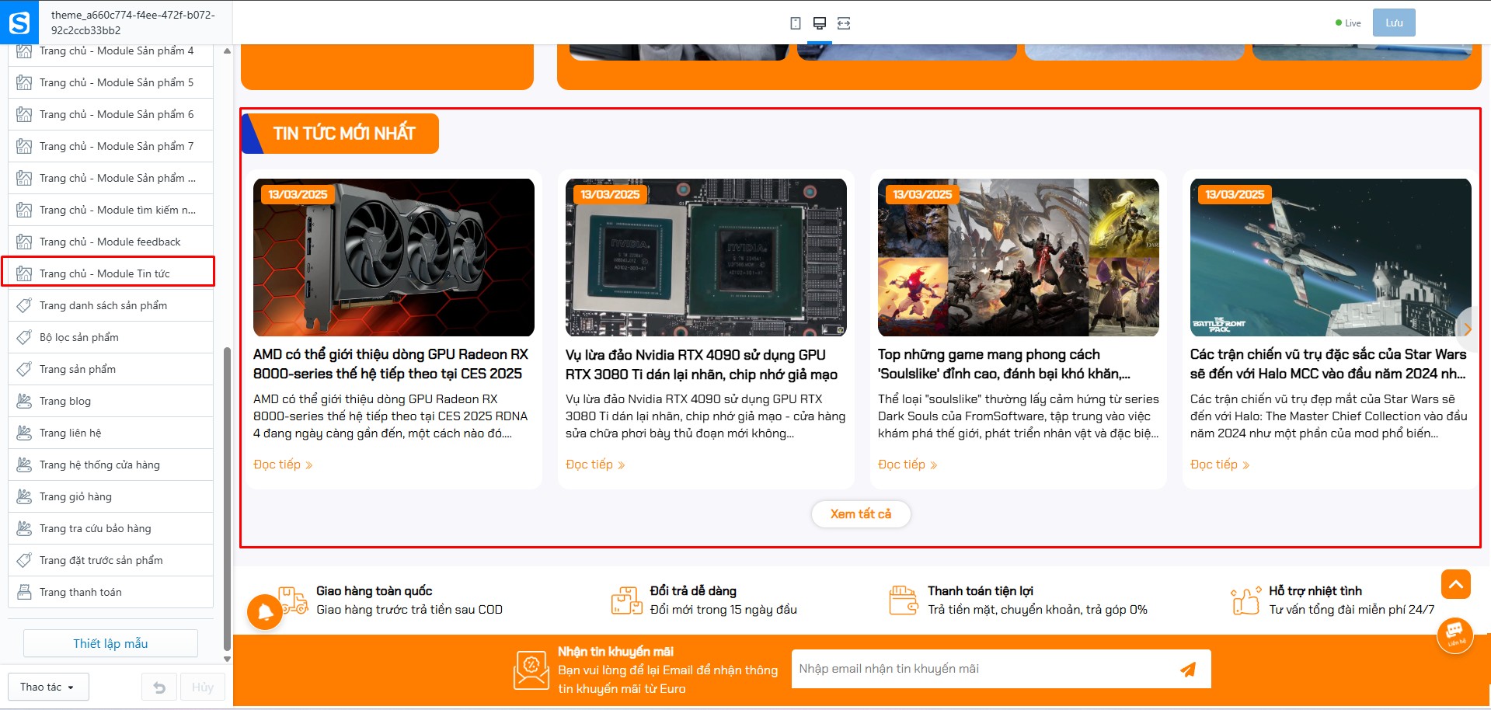
Task: Open the Nvidia RTX 4090 scam headline
Action: (702, 364)
